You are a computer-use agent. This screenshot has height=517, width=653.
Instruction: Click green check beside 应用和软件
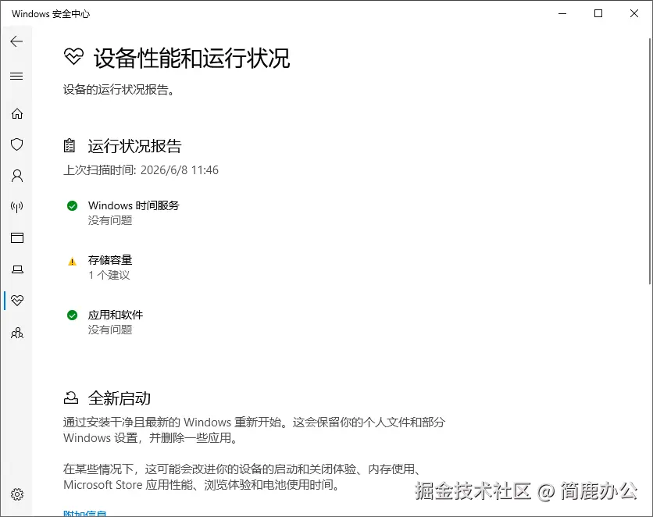tap(72, 315)
